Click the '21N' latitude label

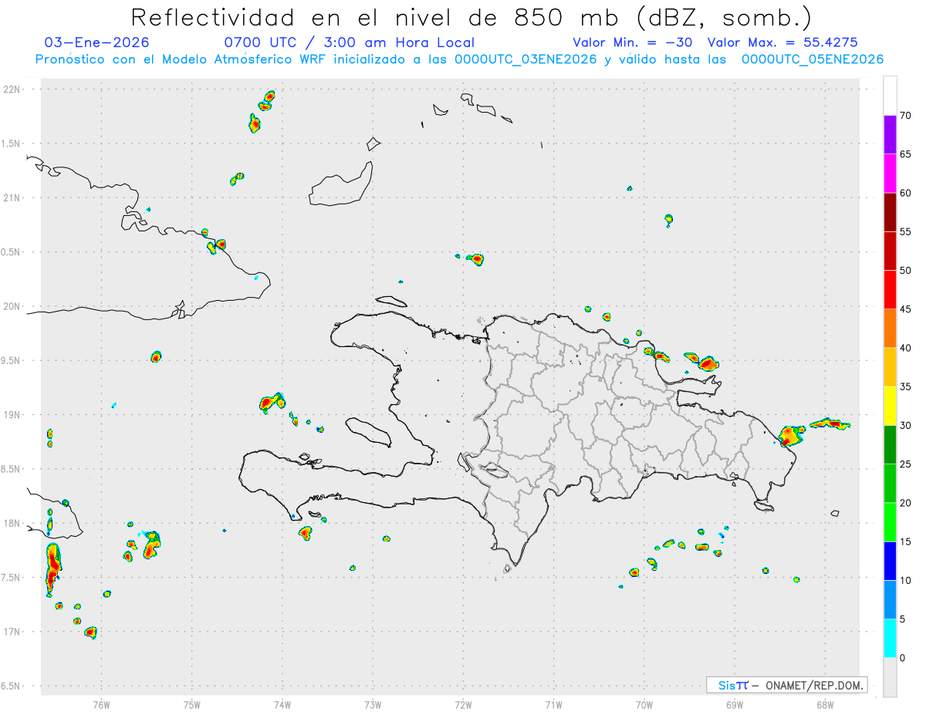coord(13,197)
